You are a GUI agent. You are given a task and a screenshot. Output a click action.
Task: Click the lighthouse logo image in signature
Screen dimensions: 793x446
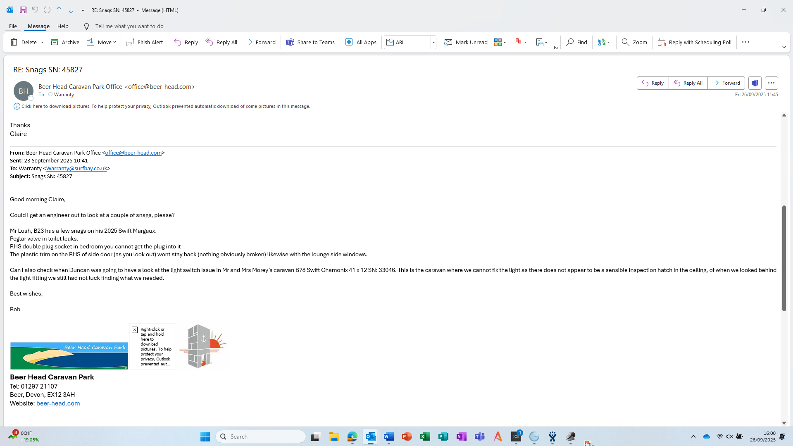pyautogui.click(x=203, y=346)
